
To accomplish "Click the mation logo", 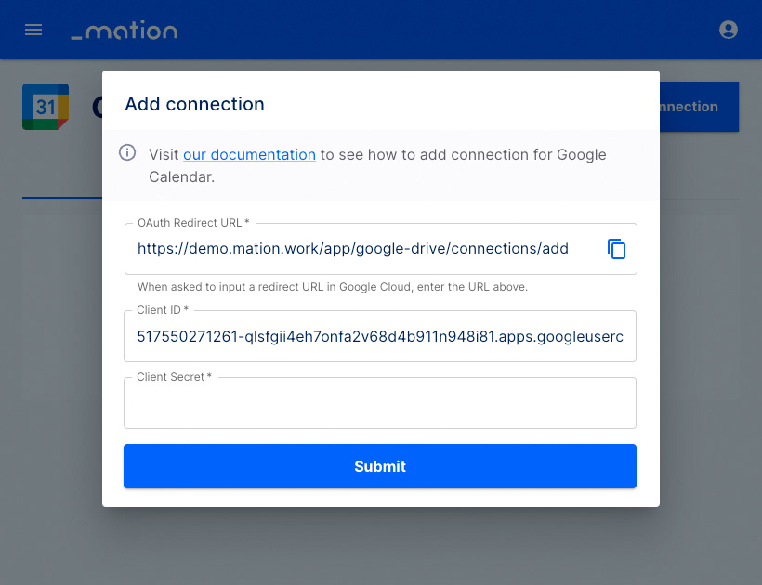I will click(x=125, y=30).
